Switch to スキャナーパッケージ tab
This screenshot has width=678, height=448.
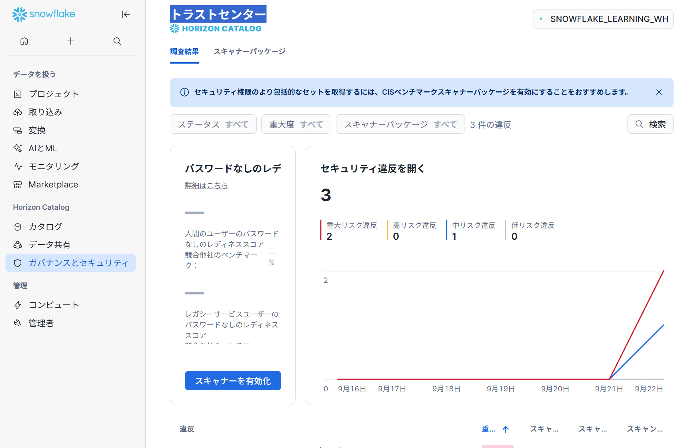coord(250,52)
